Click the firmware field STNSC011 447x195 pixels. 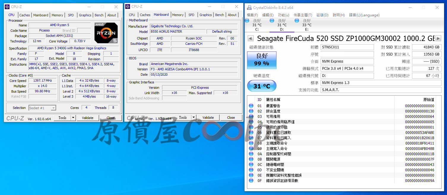pyautogui.click(x=347, y=47)
